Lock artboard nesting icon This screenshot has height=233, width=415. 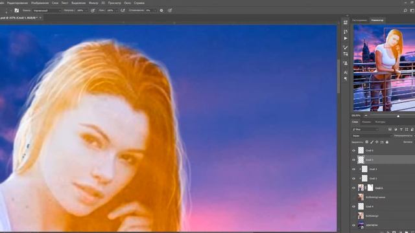(x=382, y=142)
